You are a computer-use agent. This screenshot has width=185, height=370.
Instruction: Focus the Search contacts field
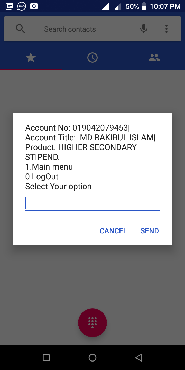tap(70, 29)
